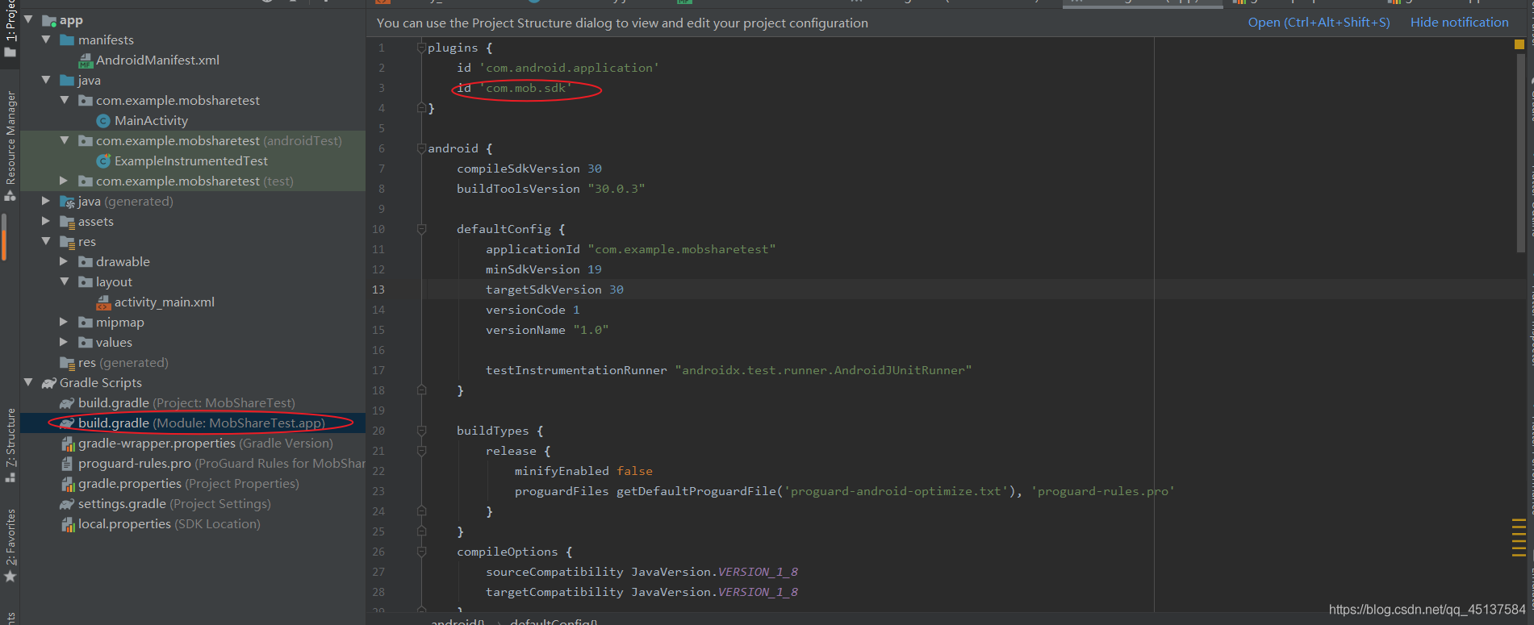Fold defaultConfig block at line 10
This screenshot has width=1534, height=625.
[421, 229]
